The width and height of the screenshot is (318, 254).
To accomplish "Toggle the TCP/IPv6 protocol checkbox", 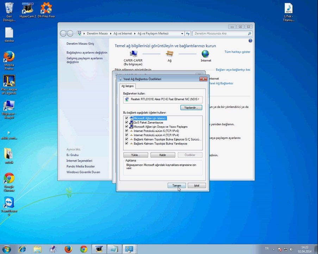I will pyautogui.click(x=126, y=131).
